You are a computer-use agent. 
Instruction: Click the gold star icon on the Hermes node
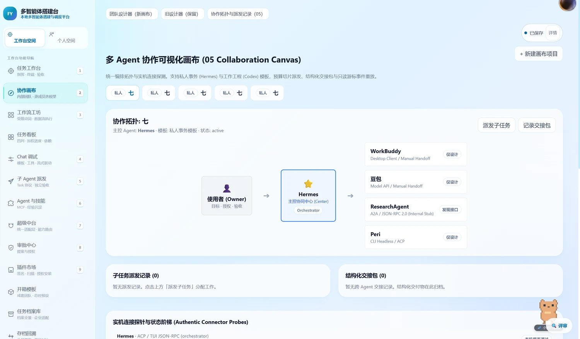pos(308,184)
